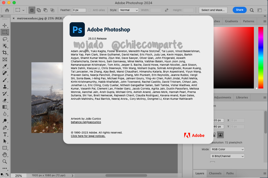
Task: Reset default foreground and background colors
Action: (x=2, y=174)
